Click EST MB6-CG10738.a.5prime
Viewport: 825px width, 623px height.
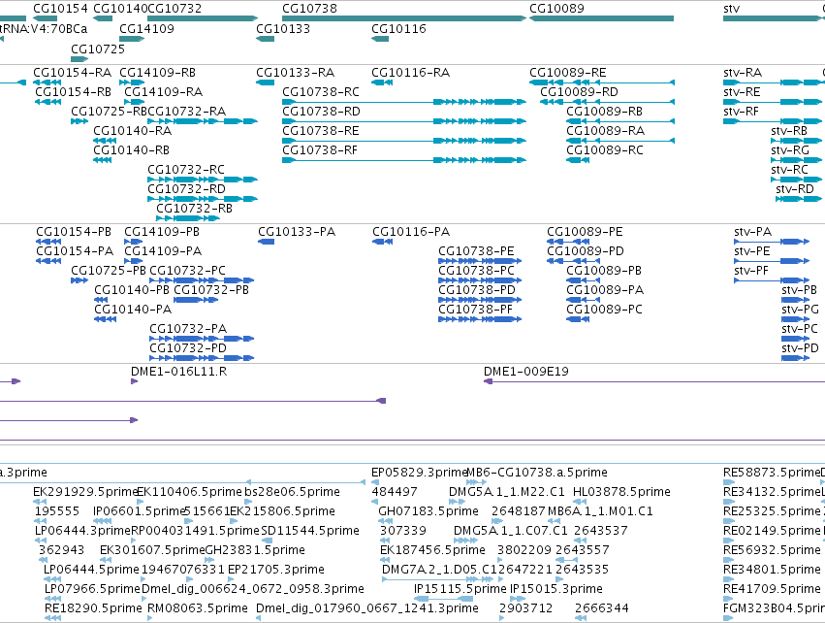pyautogui.click(x=537, y=473)
